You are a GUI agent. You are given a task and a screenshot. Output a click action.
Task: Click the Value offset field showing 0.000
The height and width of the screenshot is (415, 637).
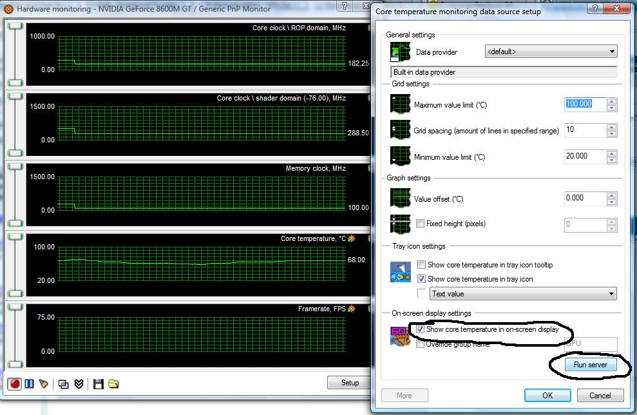[x=585, y=198]
